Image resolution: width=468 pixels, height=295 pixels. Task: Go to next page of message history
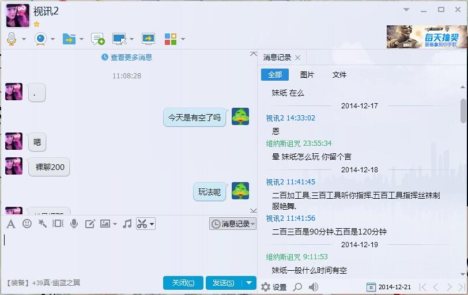(x=449, y=287)
